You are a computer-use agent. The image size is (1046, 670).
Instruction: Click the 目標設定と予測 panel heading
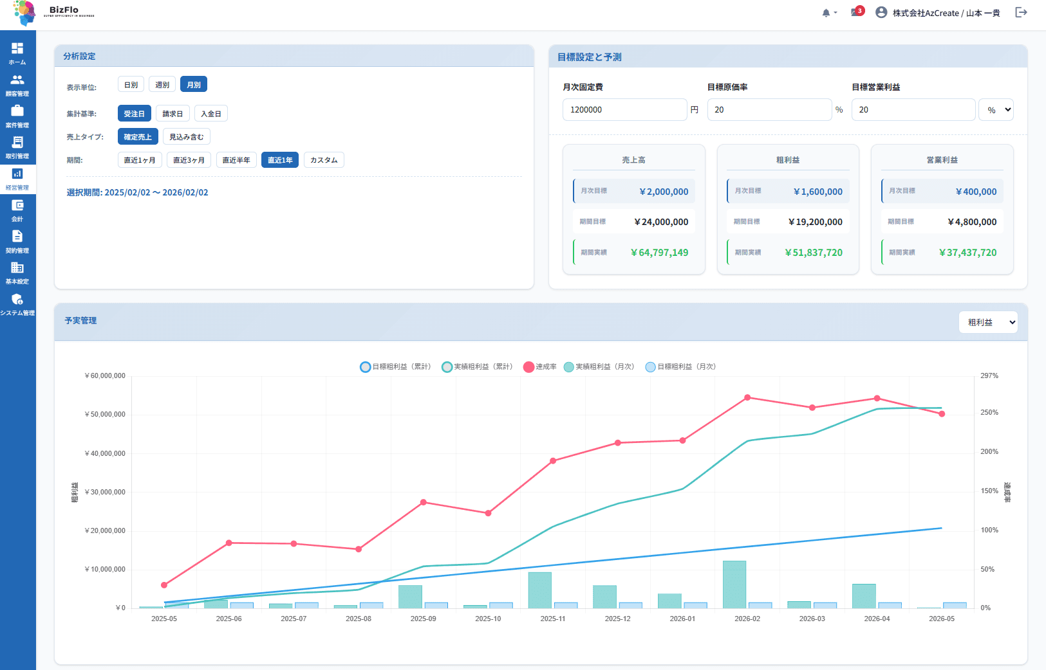click(x=589, y=57)
